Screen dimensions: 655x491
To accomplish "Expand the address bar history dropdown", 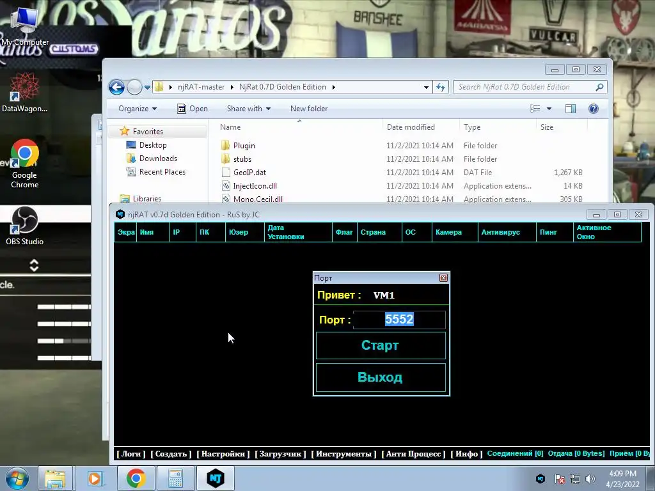I will click(x=426, y=87).
